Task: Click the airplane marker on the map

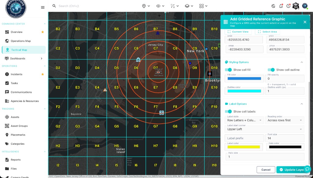Action: tap(138, 60)
